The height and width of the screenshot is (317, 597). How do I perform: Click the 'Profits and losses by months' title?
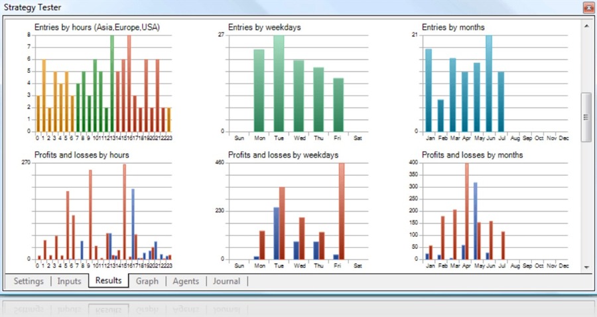472,155
